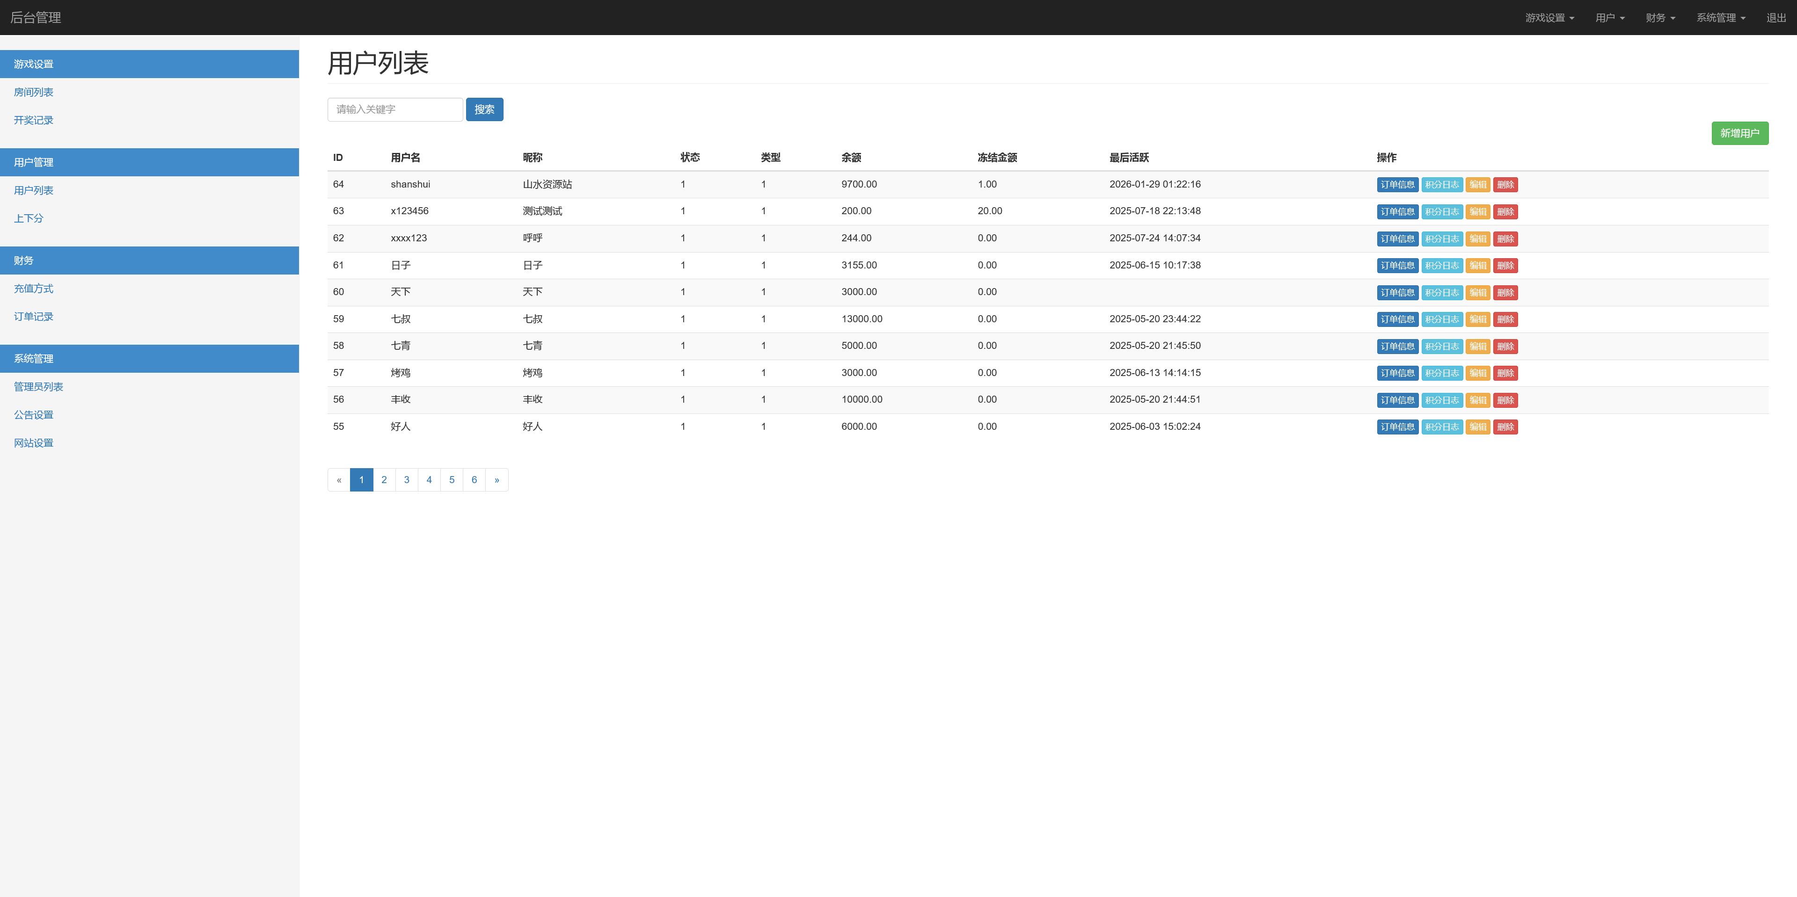Go to page 3 in pagination
The height and width of the screenshot is (897, 1797).
pyautogui.click(x=407, y=479)
